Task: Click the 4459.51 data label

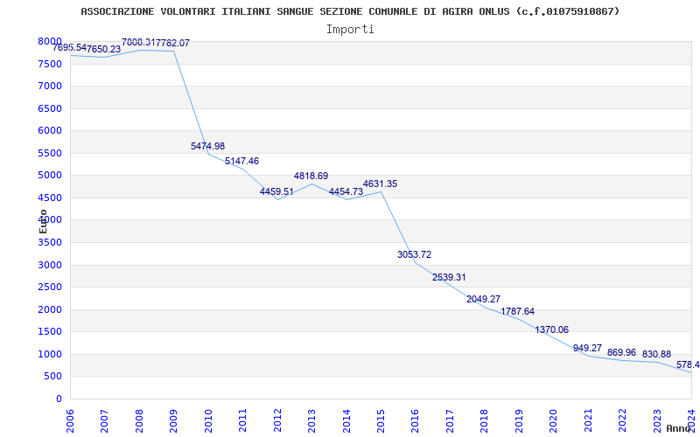Action: [276, 191]
